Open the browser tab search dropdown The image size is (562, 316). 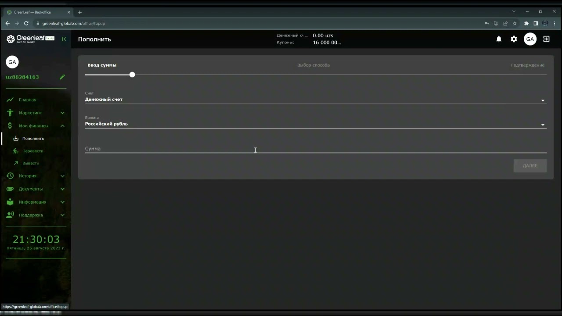pyautogui.click(x=514, y=11)
